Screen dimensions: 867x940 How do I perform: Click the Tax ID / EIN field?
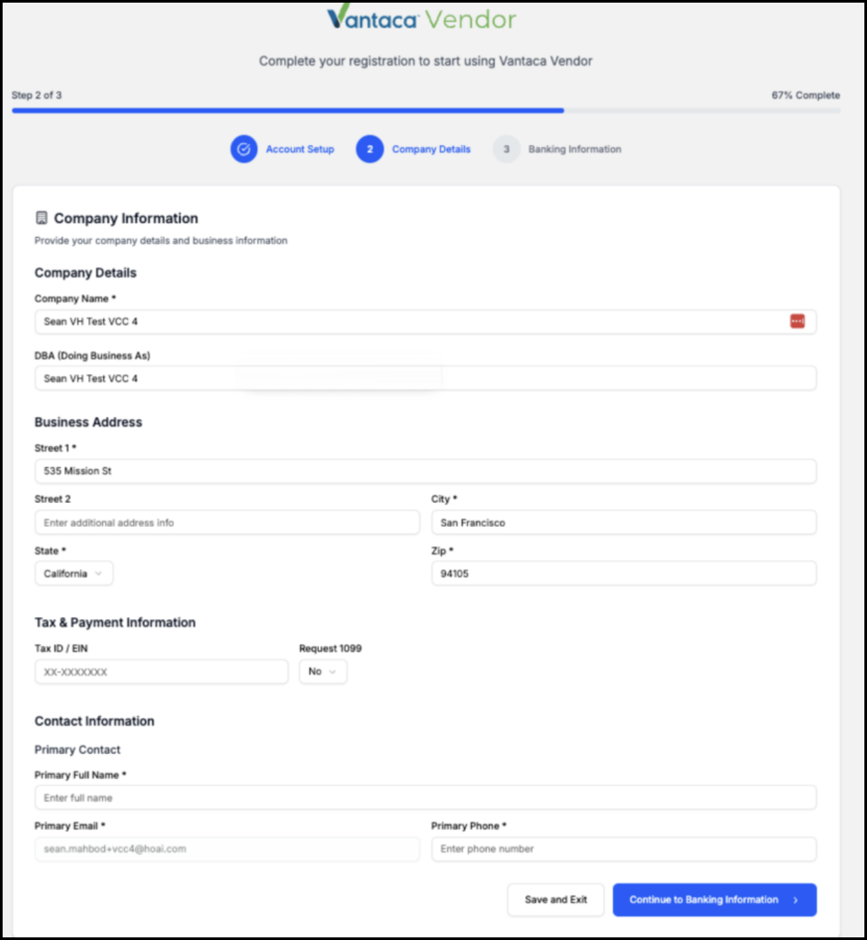point(161,671)
